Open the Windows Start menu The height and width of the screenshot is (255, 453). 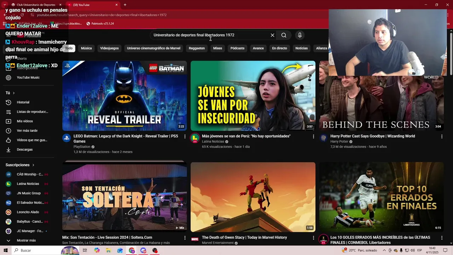pos(5,250)
